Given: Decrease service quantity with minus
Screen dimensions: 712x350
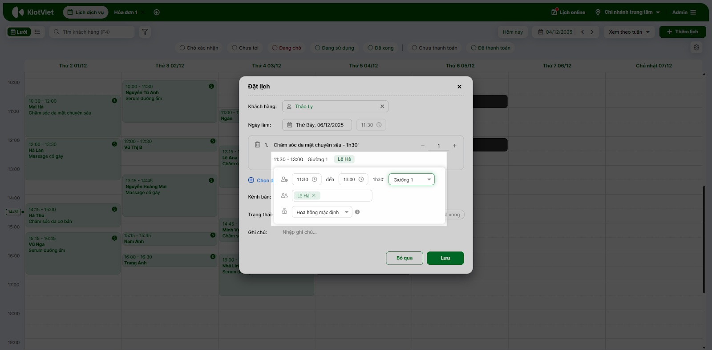Looking at the screenshot, I should pyautogui.click(x=423, y=146).
